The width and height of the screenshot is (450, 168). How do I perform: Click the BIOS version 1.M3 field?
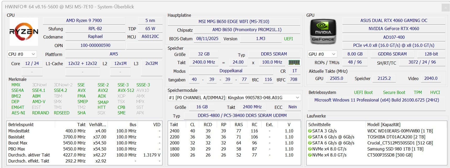click(261, 38)
